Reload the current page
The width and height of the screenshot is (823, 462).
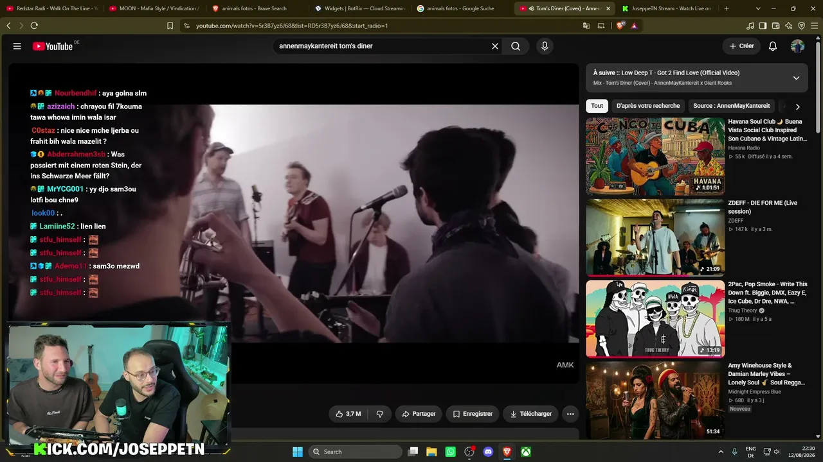34,26
